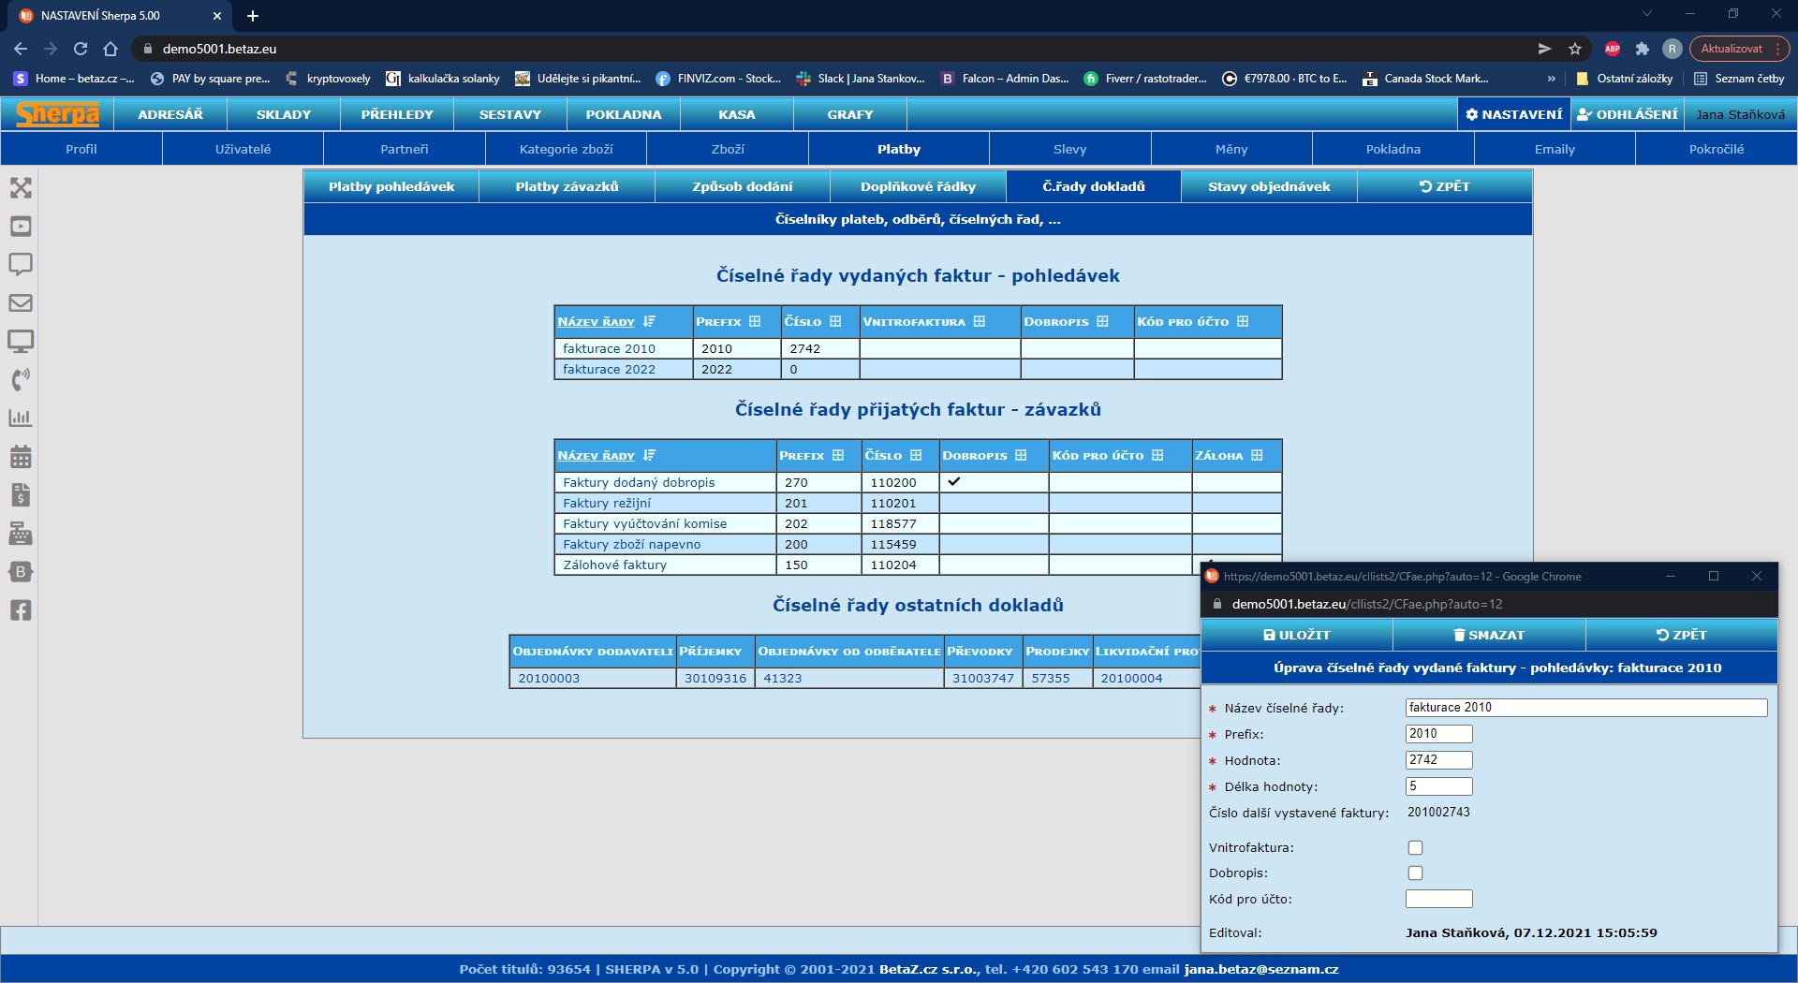Screen dimensions: 1798x983
Task: Open the envelope mail sidebar icon
Action: [x=21, y=303]
